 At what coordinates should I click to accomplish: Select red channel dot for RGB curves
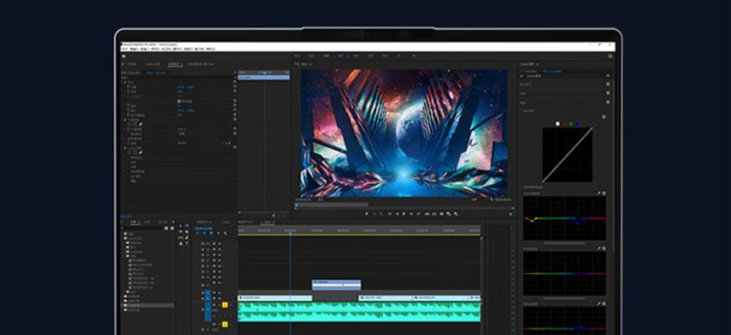(564, 124)
